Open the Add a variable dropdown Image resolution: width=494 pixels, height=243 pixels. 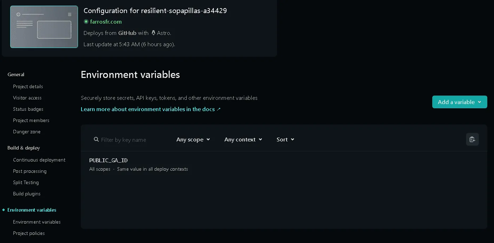click(459, 102)
